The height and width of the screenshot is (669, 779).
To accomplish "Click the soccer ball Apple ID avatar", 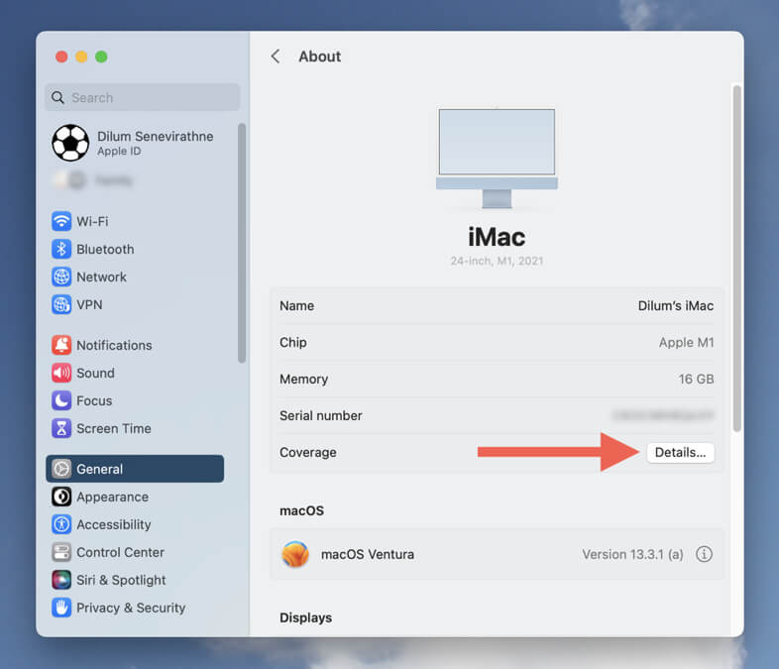I will coord(70,143).
